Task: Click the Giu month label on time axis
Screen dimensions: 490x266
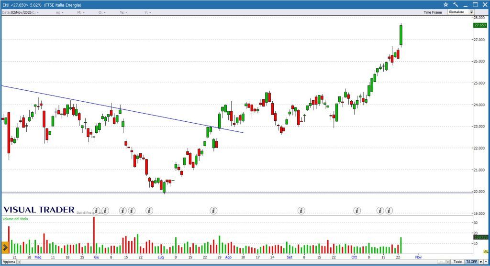Action: pos(97,257)
